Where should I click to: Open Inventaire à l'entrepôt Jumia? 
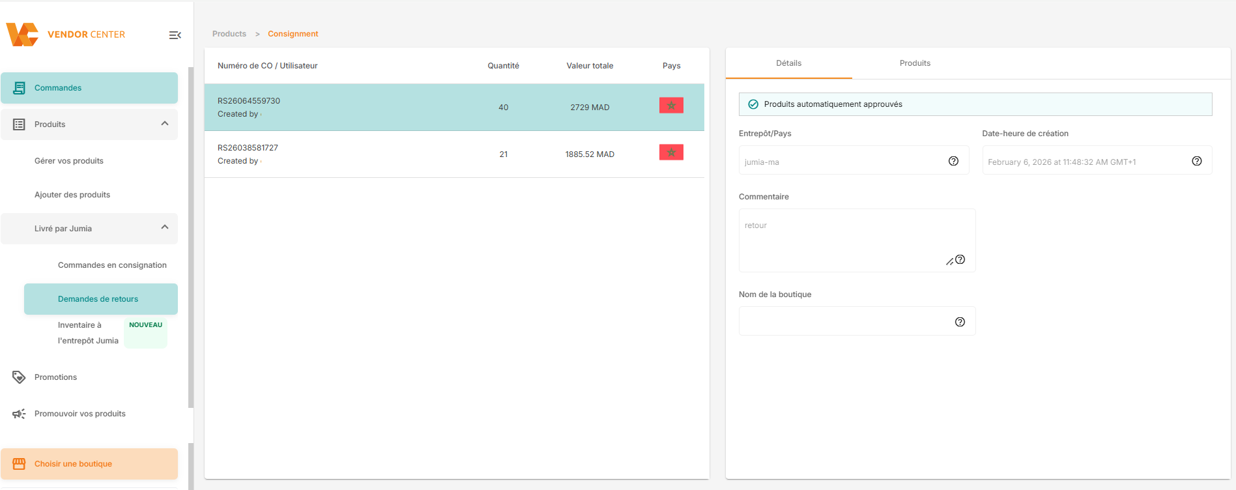88,333
